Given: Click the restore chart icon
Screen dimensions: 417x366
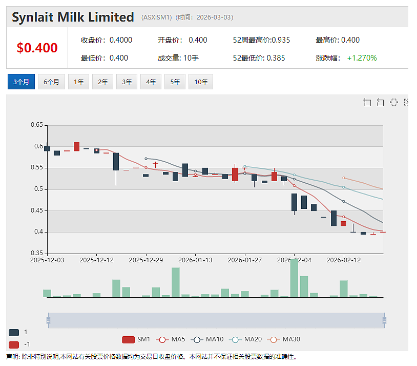Looking at the screenshot, I should coord(394,102).
